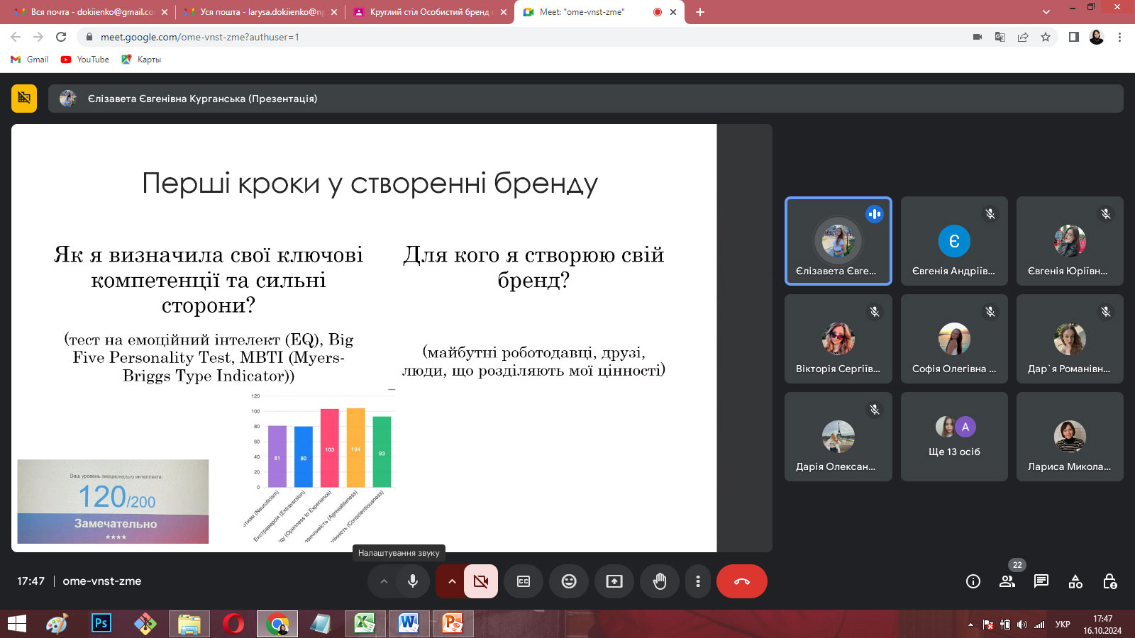Click the present screen button
The height and width of the screenshot is (638, 1135).
coord(614,581)
